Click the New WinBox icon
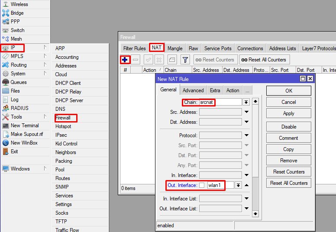 [6, 143]
